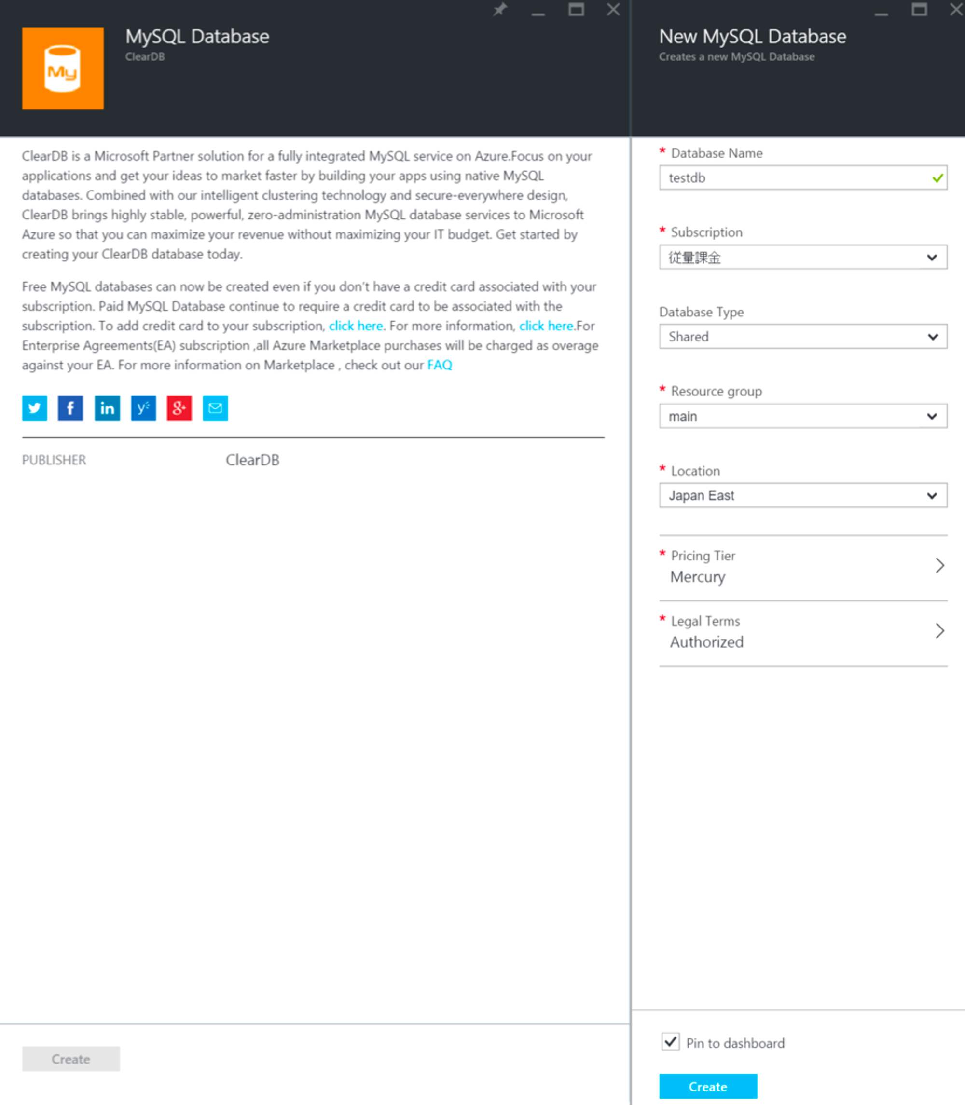965x1105 pixels.
Task: Pin the MySQL Database blade
Action: pyautogui.click(x=500, y=10)
